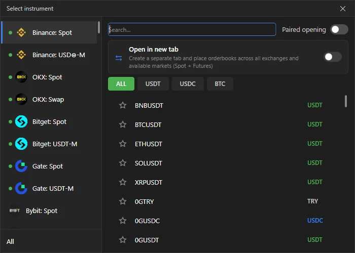The image size is (355, 253).
Task: Favorite BNBUSDT with its star icon
Action: coord(123,105)
